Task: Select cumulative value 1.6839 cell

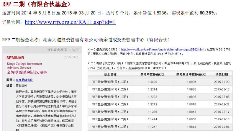Action: (191, 97)
